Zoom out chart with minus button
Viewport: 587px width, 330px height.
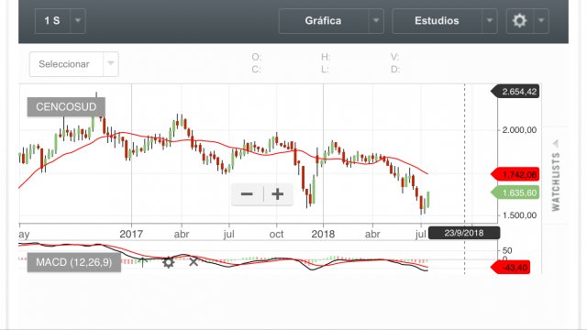click(x=247, y=194)
